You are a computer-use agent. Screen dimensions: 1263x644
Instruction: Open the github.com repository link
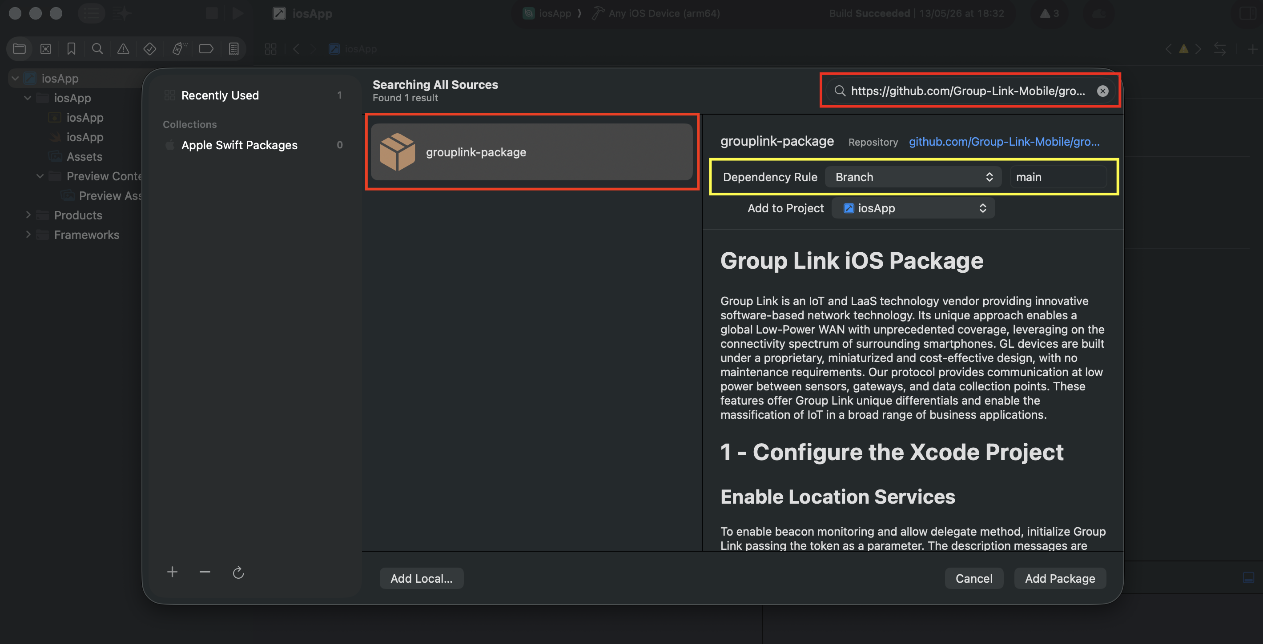pos(1004,142)
